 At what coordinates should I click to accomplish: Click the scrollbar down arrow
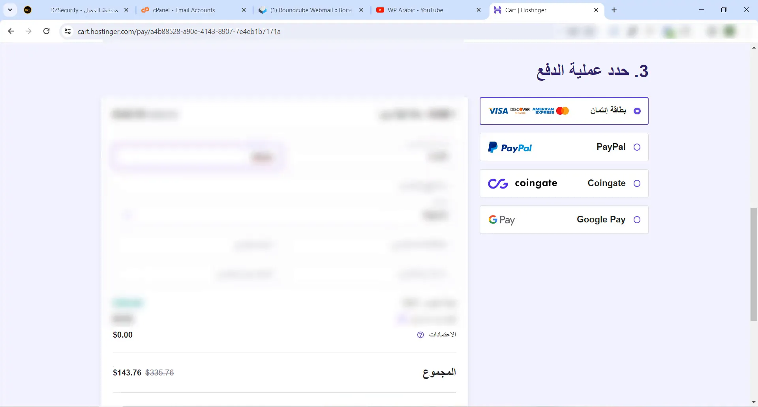point(754,402)
